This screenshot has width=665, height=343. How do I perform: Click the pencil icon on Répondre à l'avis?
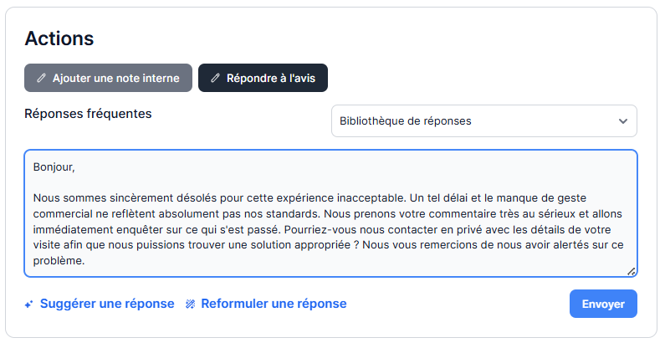pyautogui.click(x=215, y=78)
